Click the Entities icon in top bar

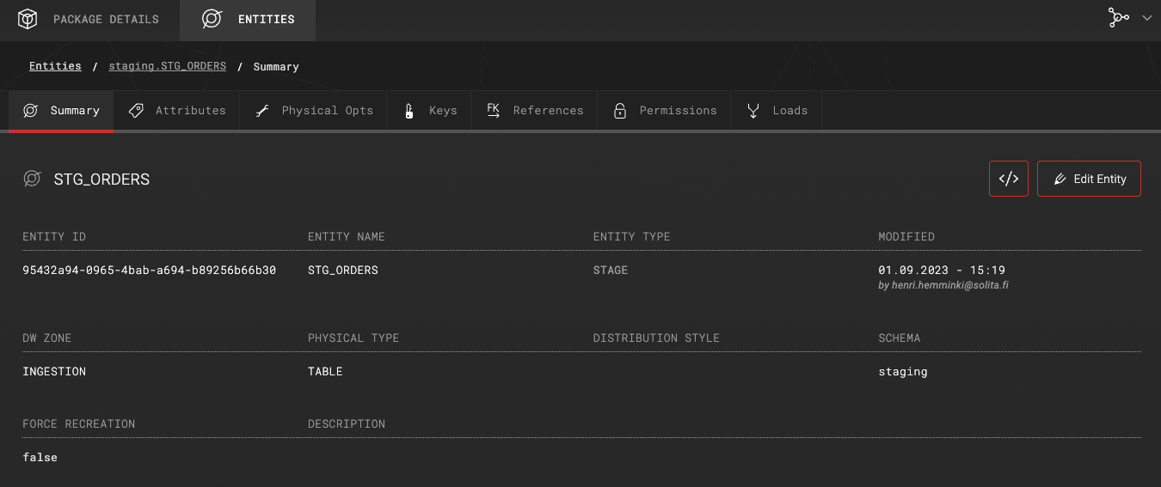[212, 19]
